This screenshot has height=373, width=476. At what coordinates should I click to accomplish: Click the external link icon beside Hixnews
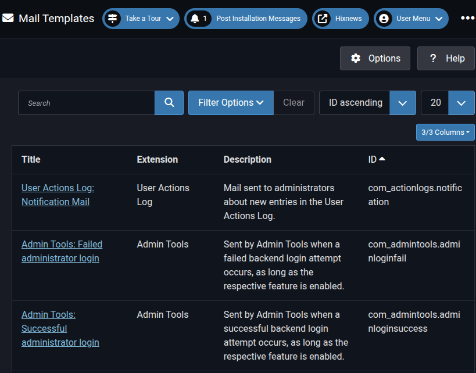pos(323,18)
